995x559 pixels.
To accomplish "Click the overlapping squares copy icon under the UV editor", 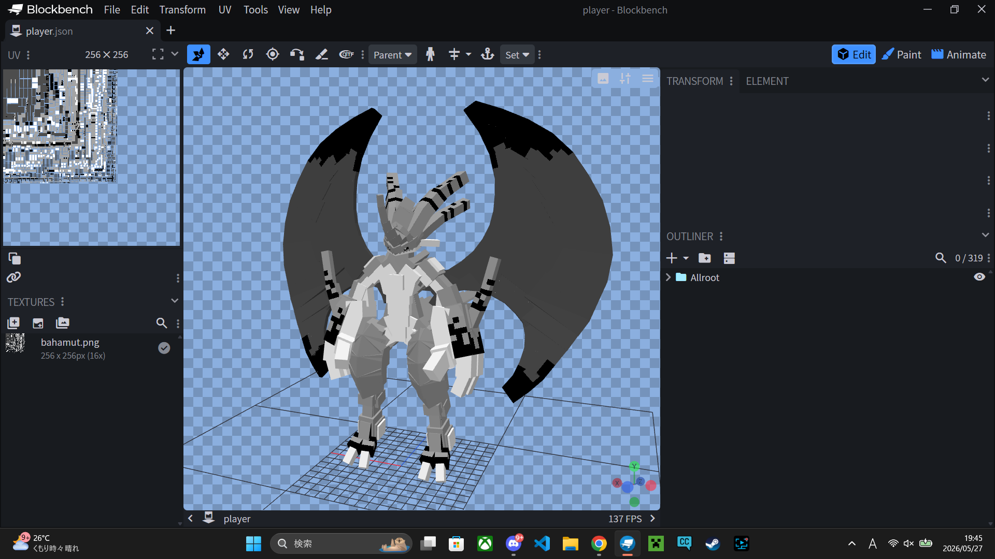I will (x=15, y=258).
